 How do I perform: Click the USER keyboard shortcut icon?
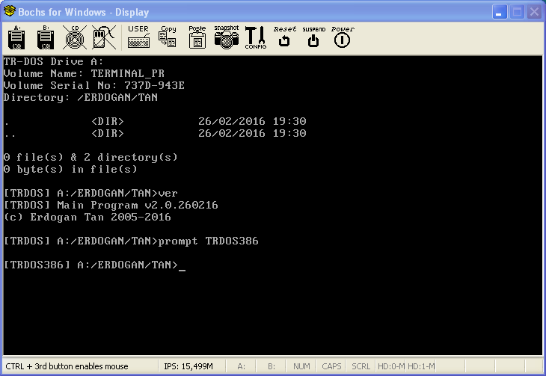138,37
